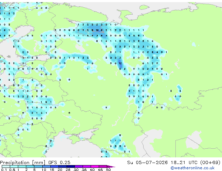Select the 25 mm legend color swatch
Viewport: 222px width, 171px height.
(x=71, y=166)
